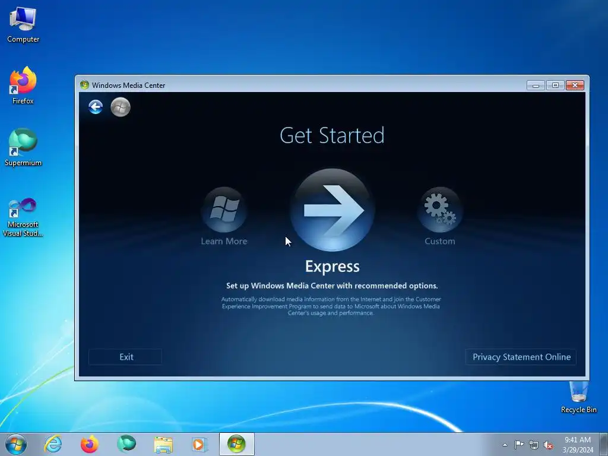Go back using the blue arrow button
The height and width of the screenshot is (456, 608).
coord(96,107)
